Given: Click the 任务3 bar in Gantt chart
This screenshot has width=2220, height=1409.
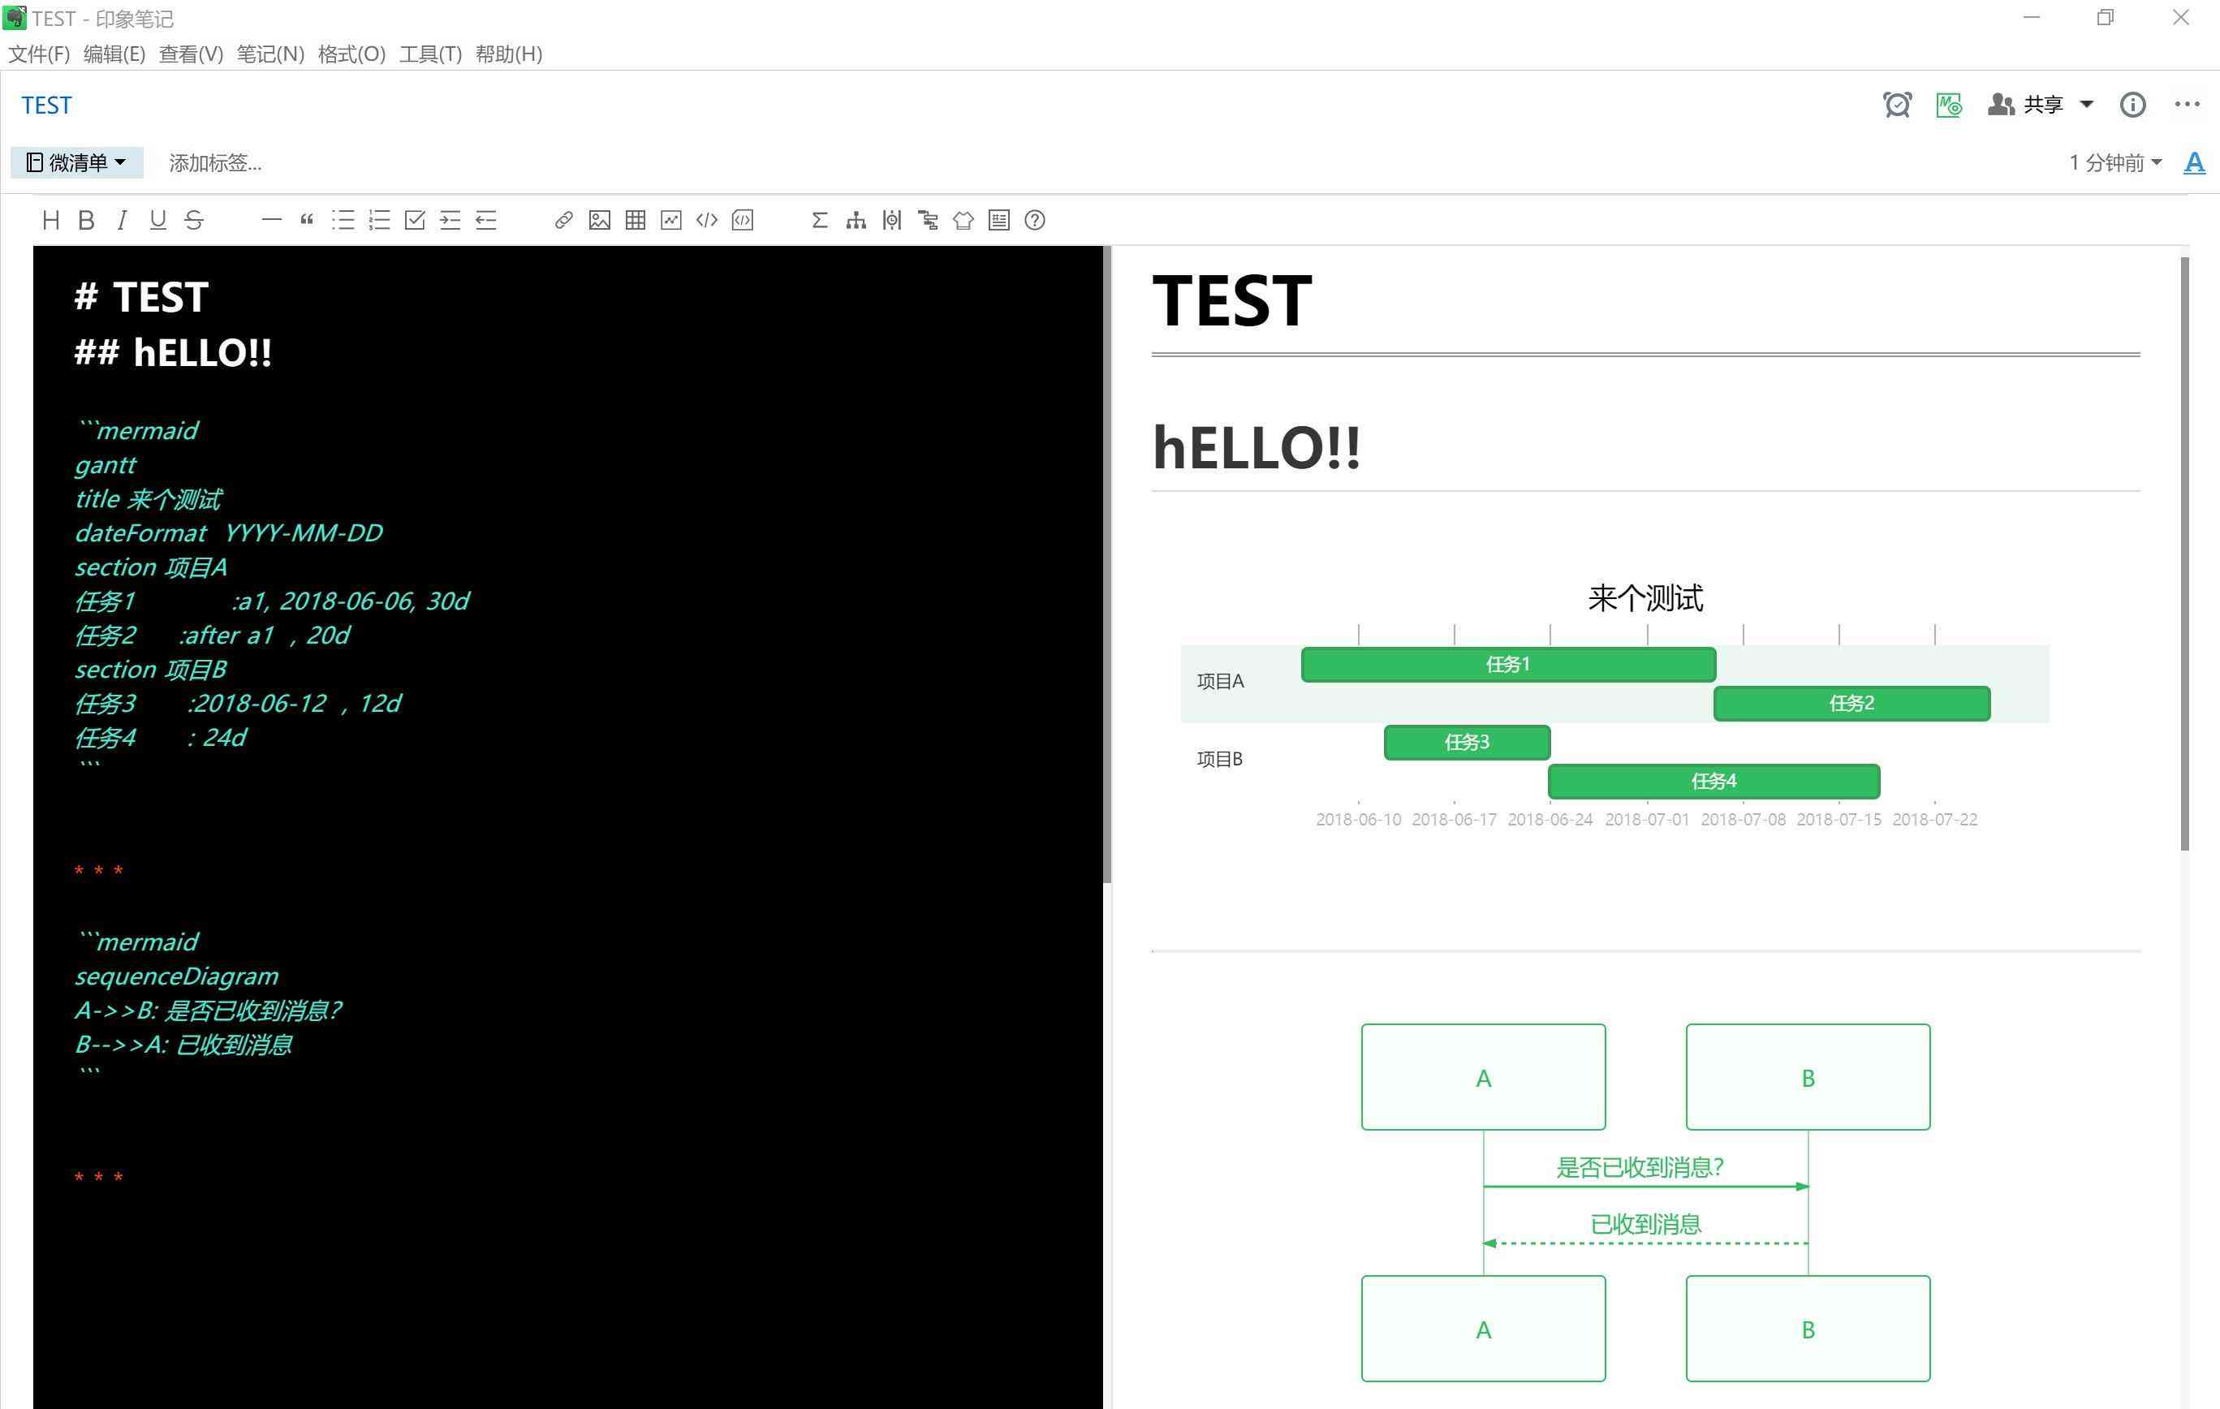Looking at the screenshot, I should click(x=1467, y=743).
